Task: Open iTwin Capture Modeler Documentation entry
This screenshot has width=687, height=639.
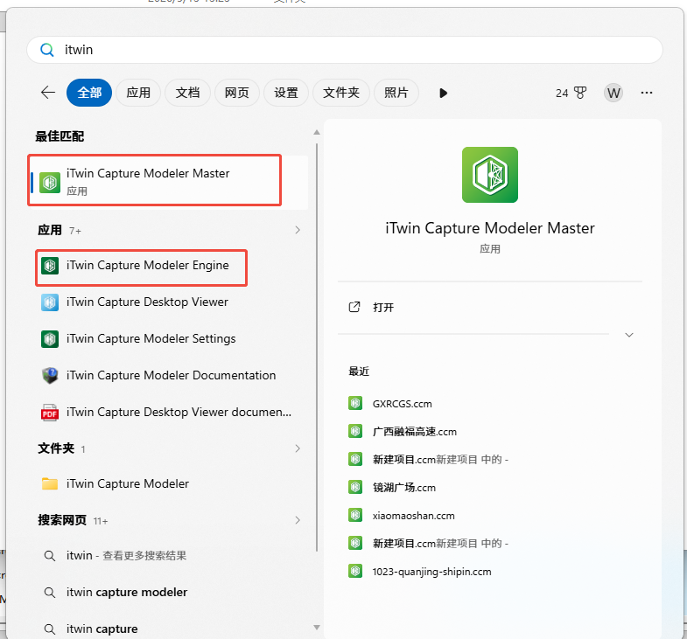Action: point(169,376)
